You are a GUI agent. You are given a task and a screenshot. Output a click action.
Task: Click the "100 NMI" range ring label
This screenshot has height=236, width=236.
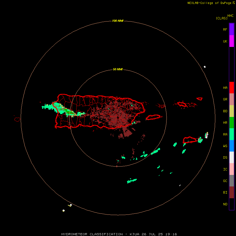pos(118,21)
